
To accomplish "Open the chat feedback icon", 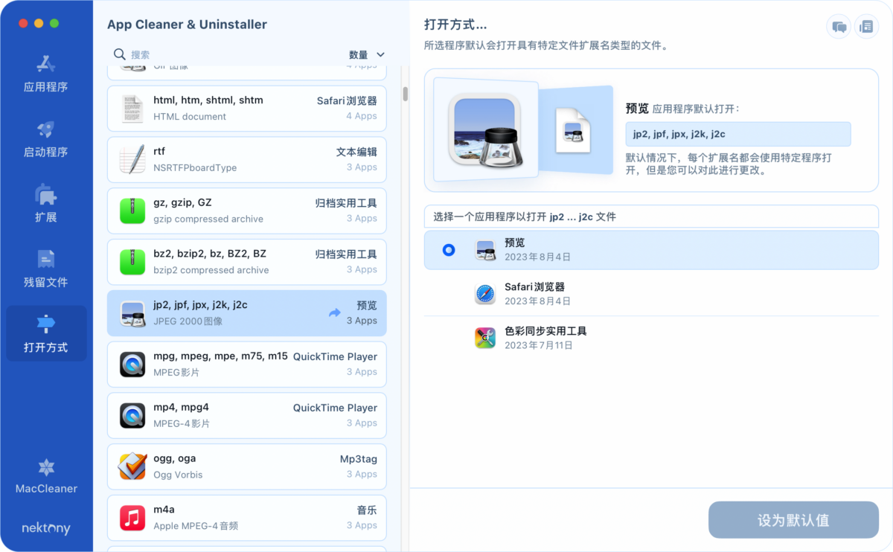I will pyautogui.click(x=839, y=27).
